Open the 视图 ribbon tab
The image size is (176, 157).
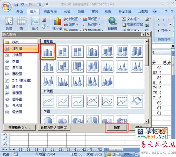[x=108, y=12]
